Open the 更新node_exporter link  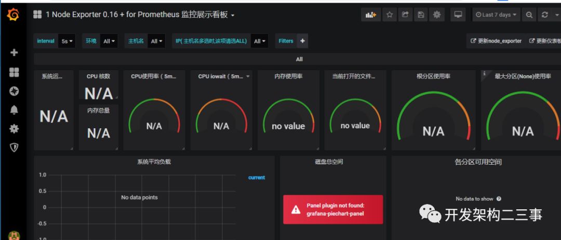(x=496, y=41)
